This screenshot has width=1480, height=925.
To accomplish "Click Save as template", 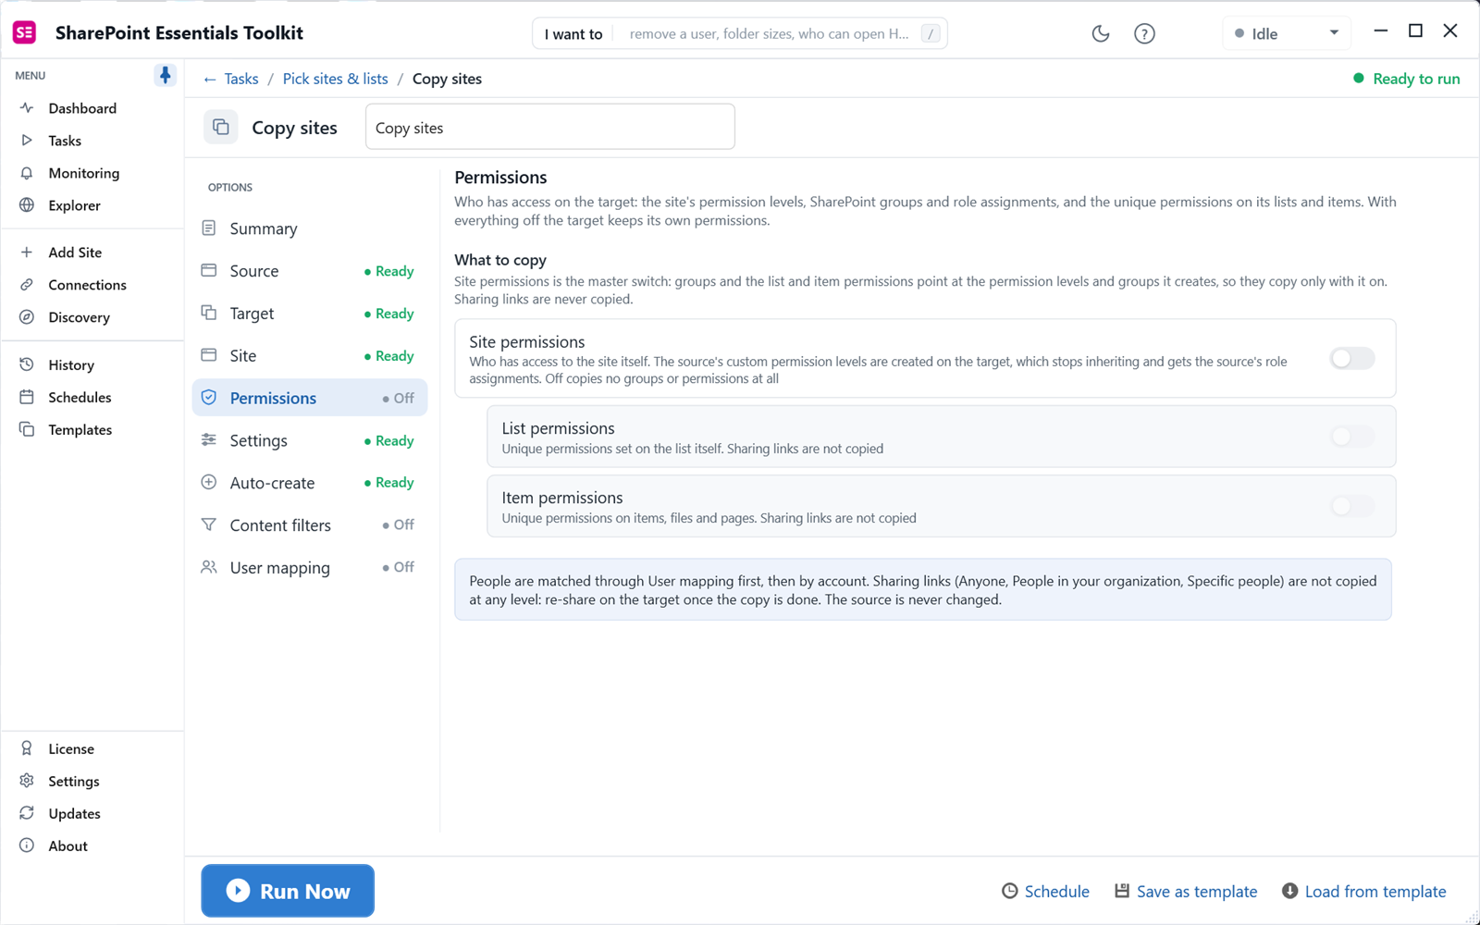I will coord(1185,892).
